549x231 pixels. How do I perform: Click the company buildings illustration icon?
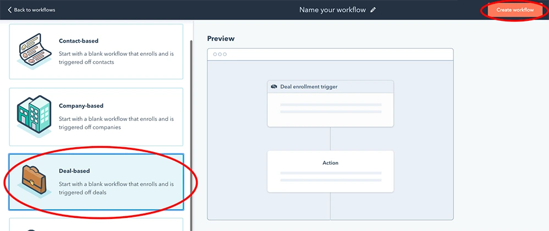coord(34,116)
